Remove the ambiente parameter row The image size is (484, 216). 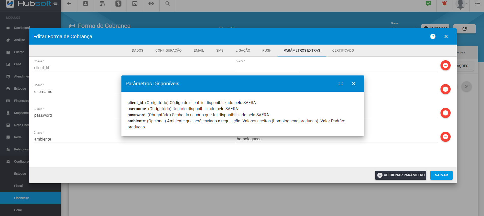coord(446,137)
